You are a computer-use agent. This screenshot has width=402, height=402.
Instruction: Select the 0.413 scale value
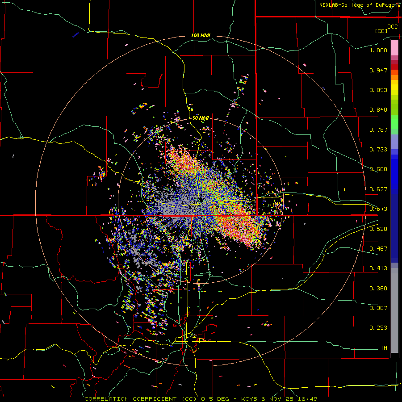378,268
